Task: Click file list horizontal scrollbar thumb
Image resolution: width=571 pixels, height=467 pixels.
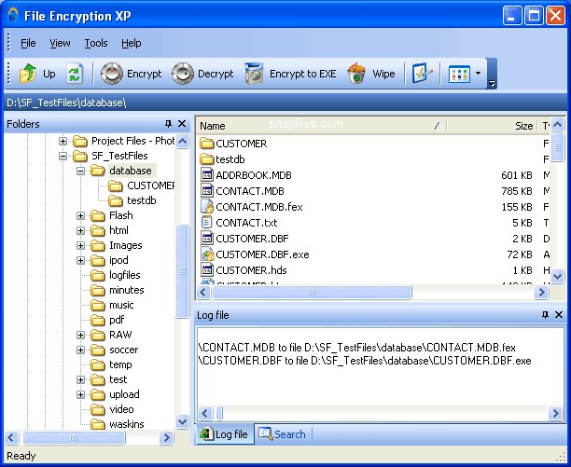Action: tap(312, 292)
